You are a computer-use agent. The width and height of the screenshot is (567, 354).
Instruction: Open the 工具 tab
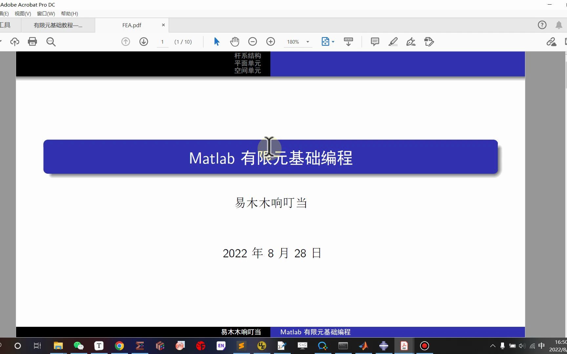(6, 25)
